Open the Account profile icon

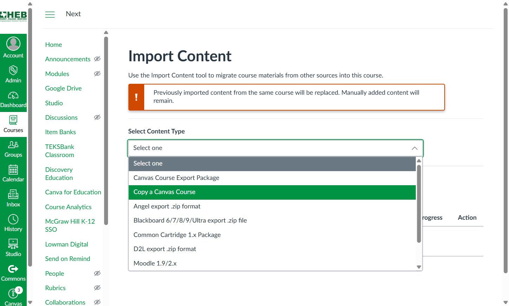(13, 44)
